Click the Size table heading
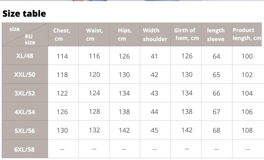 coord(24,13)
